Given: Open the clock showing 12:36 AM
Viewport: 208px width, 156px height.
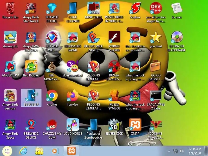Looking at the screenshot, I should [x=194, y=151].
